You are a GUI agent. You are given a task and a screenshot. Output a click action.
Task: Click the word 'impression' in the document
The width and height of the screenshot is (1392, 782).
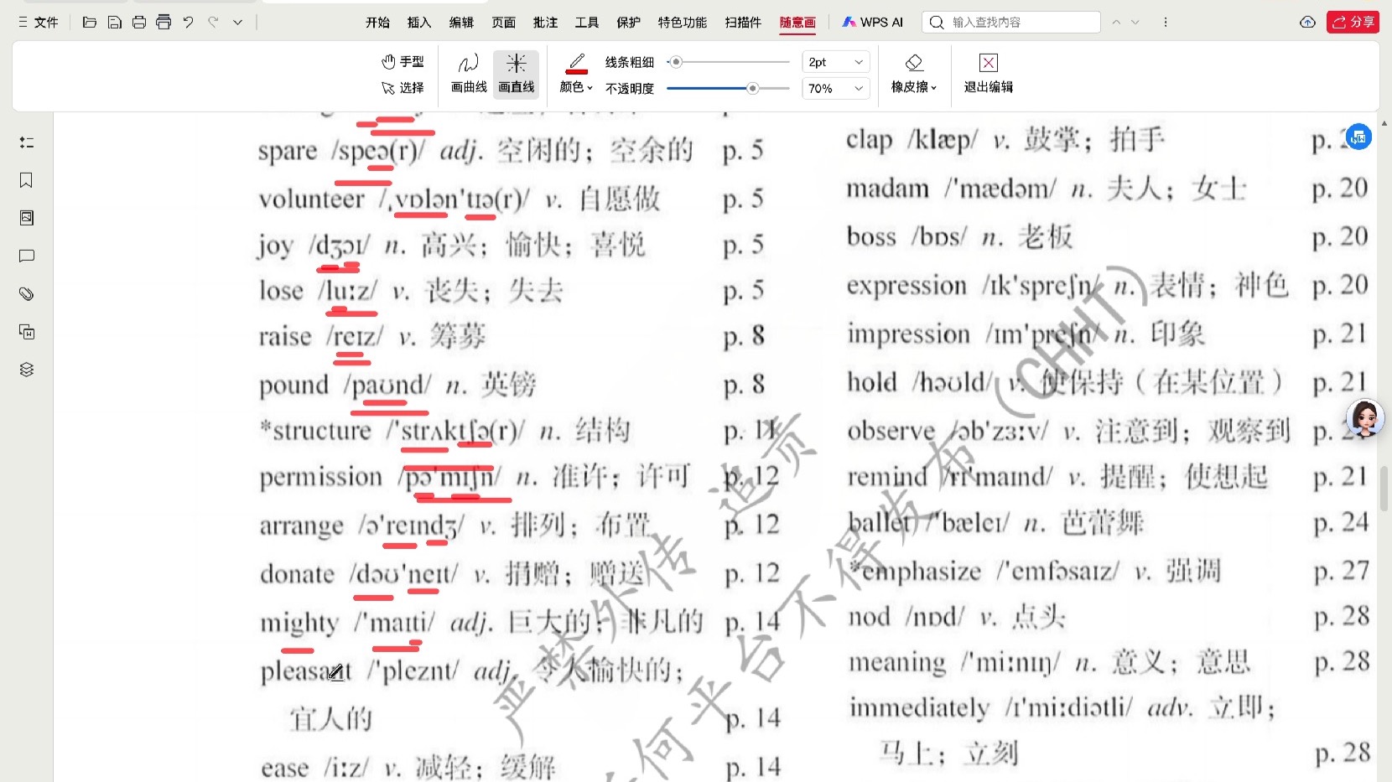908,334
